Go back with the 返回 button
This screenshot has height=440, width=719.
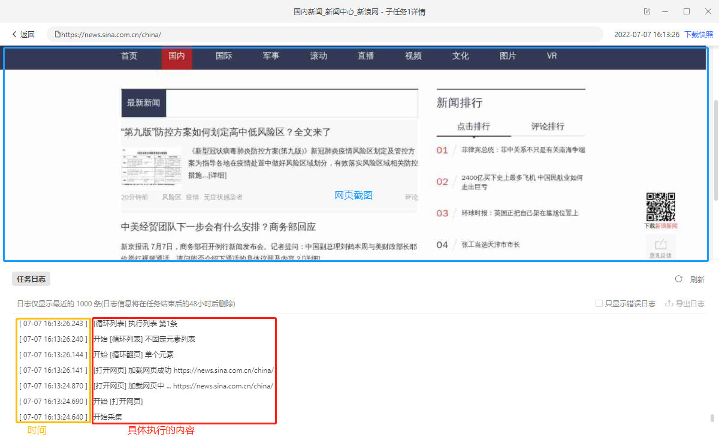[23, 34]
